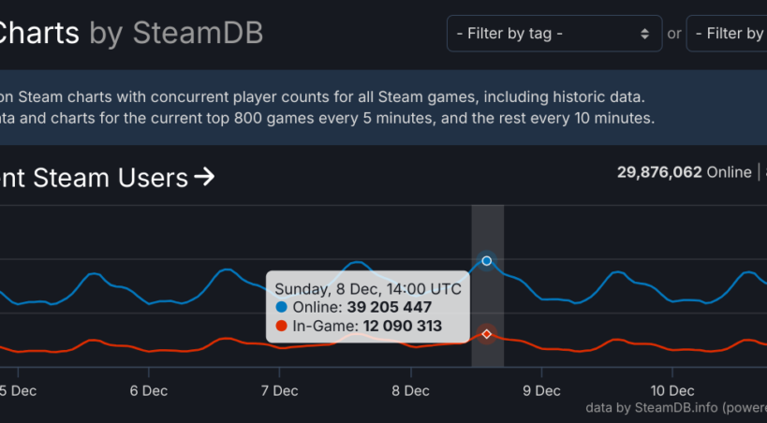Click the "by SteamDB" text in page title
767x423 pixels.
(x=176, y=34)
